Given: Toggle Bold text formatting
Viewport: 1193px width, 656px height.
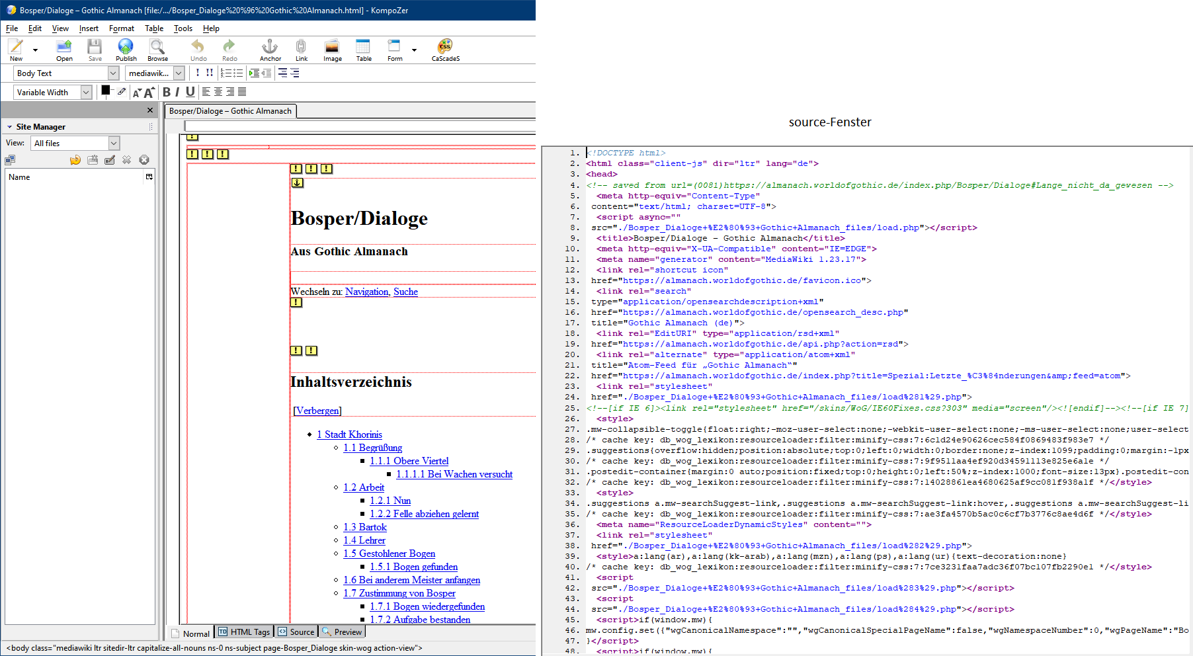Looking at the screenshot, I should (167, 92).
